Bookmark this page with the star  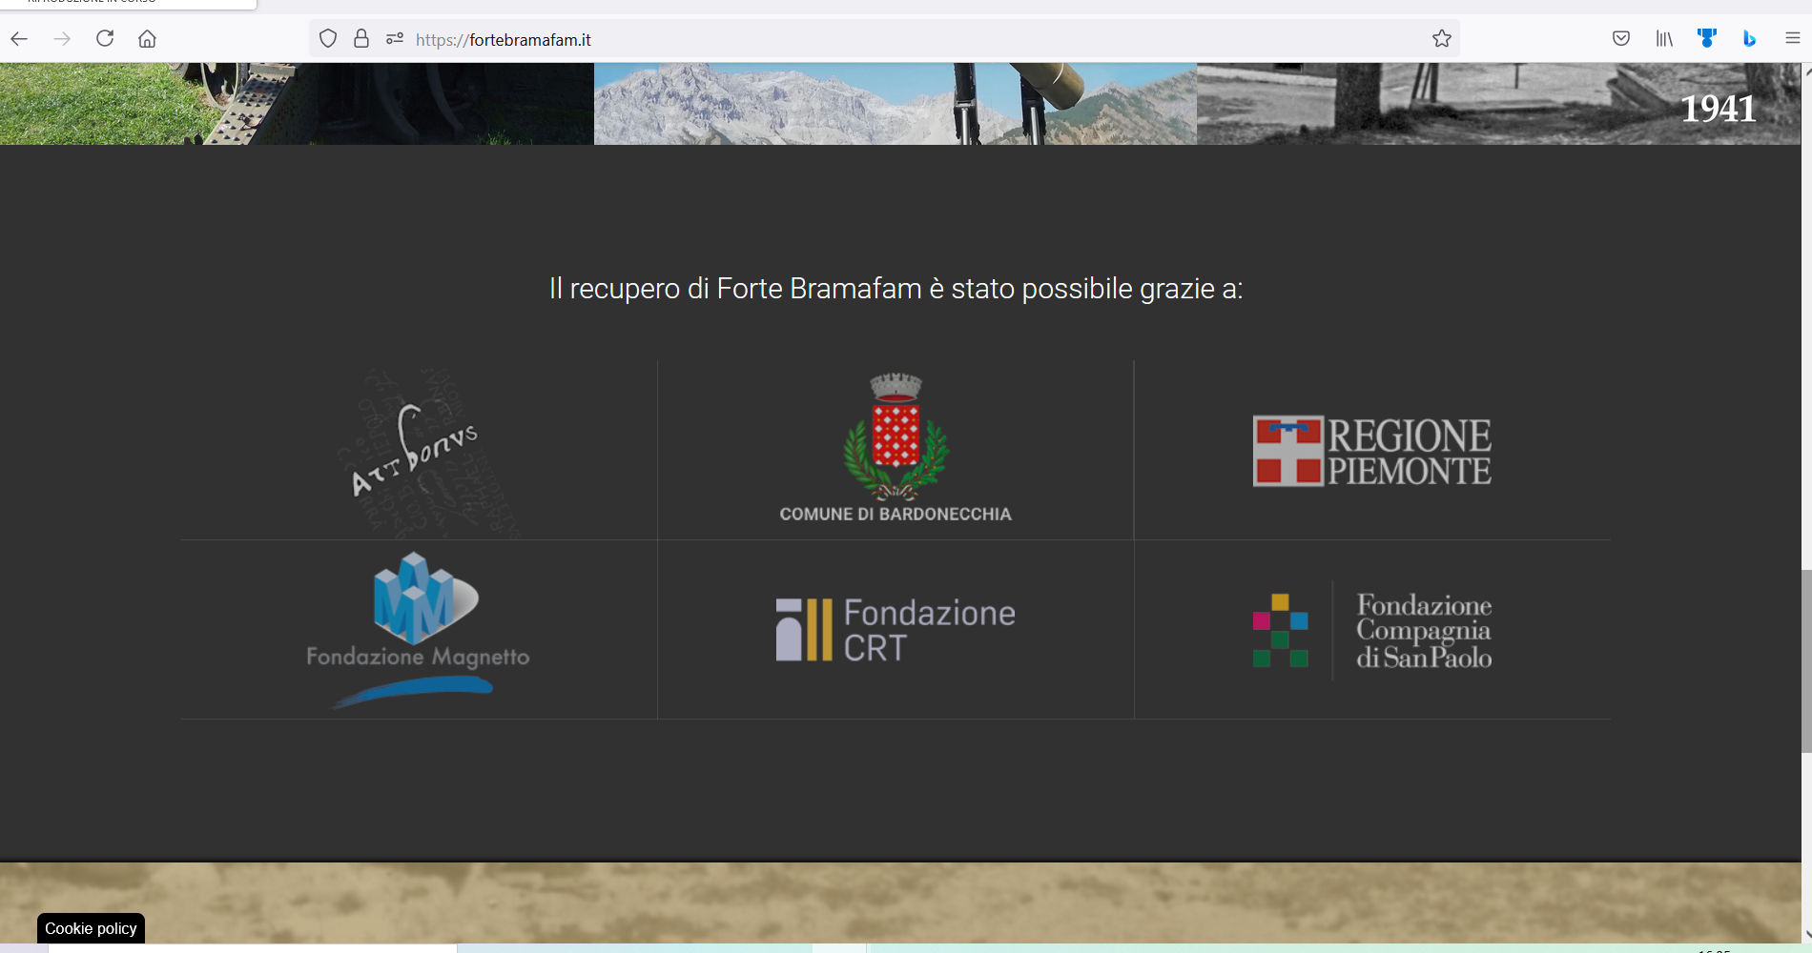[1441, 39]
